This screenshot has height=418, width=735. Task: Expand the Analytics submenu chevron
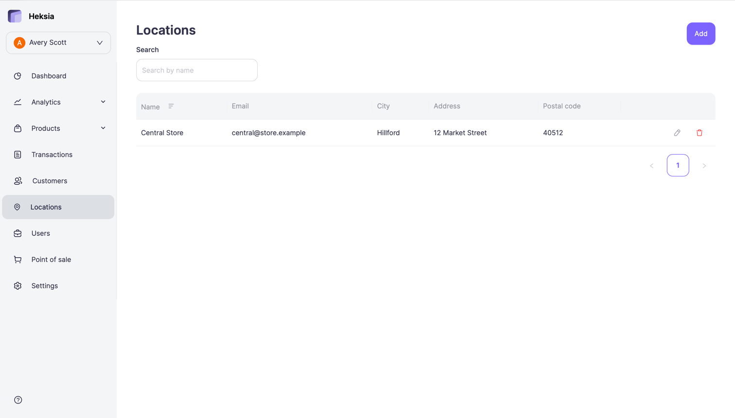[103, 102]
